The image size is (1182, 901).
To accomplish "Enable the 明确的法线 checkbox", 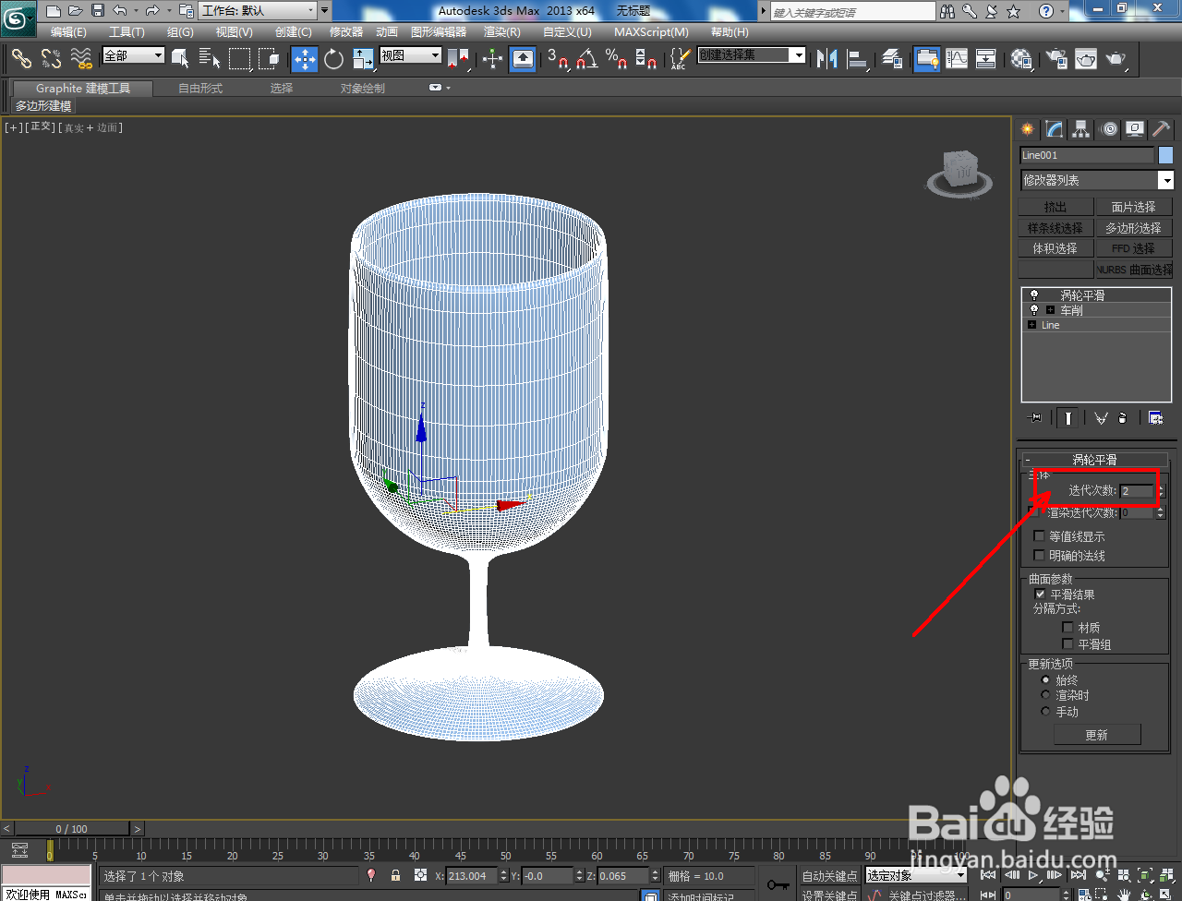I will coord(1039,556).
